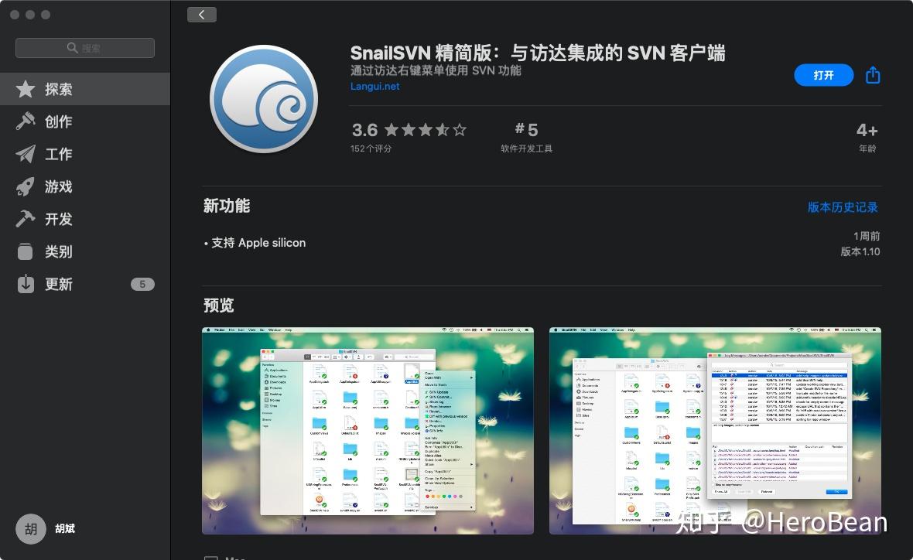Open the 创作 section in the sidebar
Screen dimensions: 913x560
click(25, 121)
